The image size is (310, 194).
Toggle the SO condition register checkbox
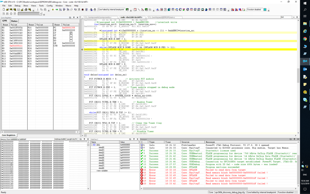click(x=71, y=41)
